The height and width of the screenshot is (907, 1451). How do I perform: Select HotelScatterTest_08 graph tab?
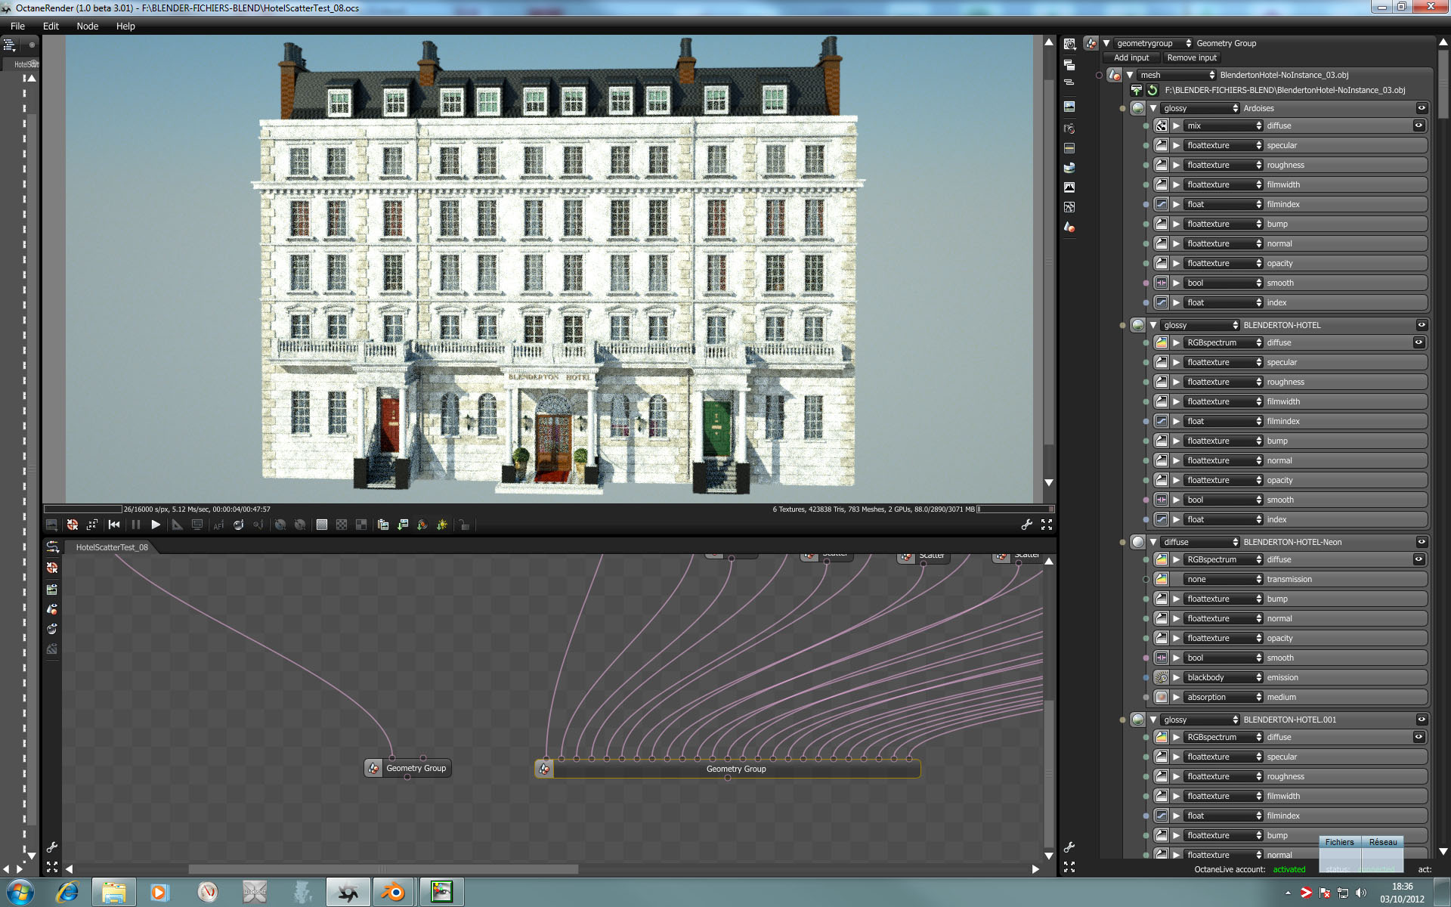click(x=112, y=547)
